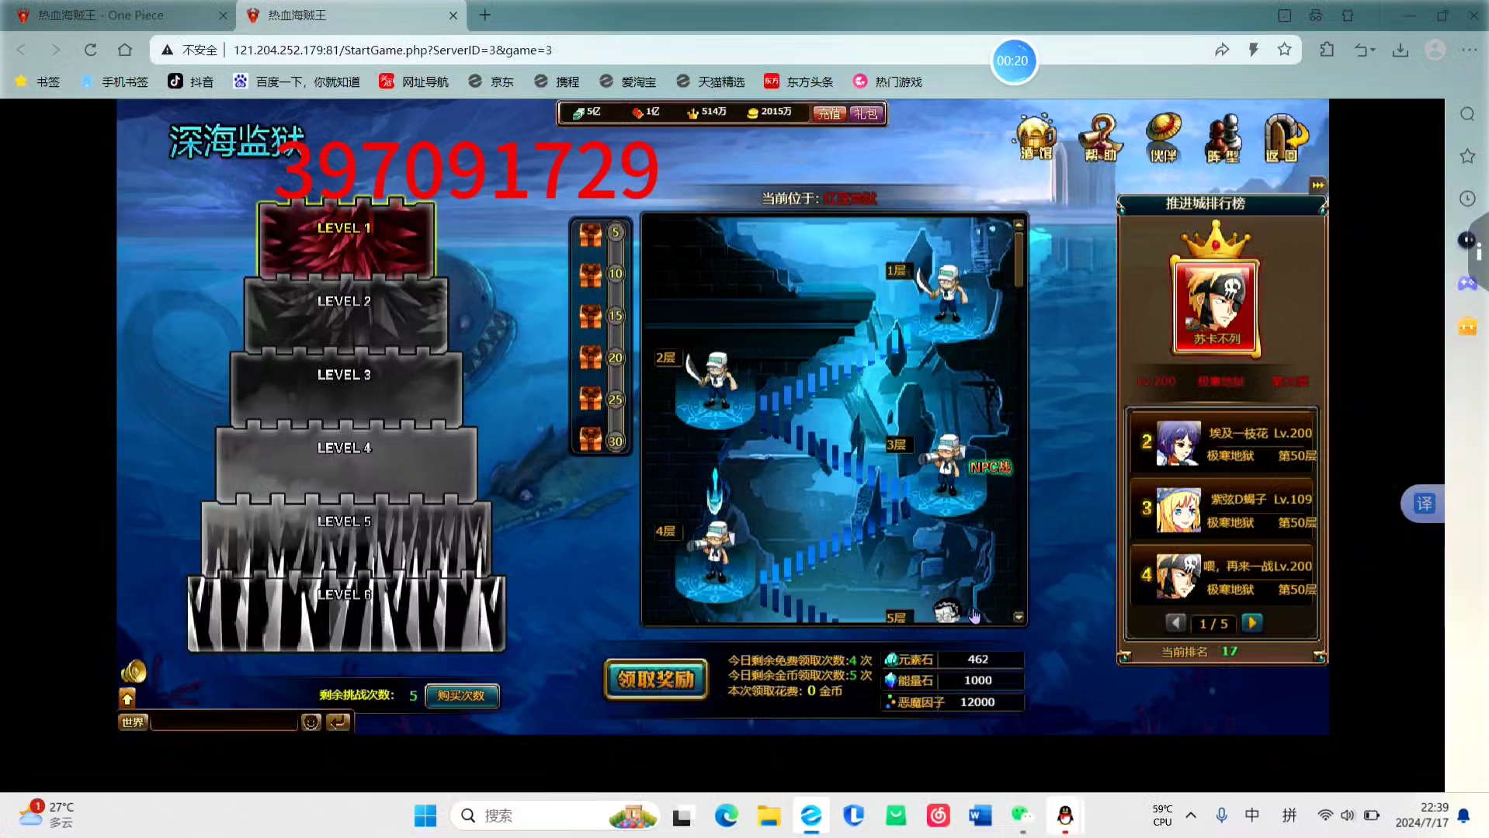Toggle the game sound speaker icon
This screenshot has height=838, width=1489.
click(x=134, y=671)
